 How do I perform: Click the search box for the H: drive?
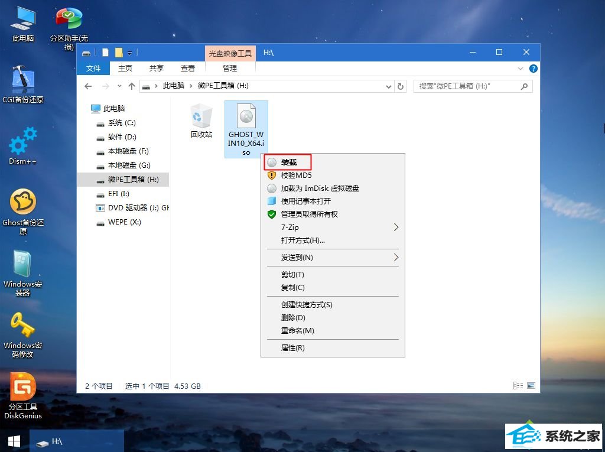[x=467, y=86]
